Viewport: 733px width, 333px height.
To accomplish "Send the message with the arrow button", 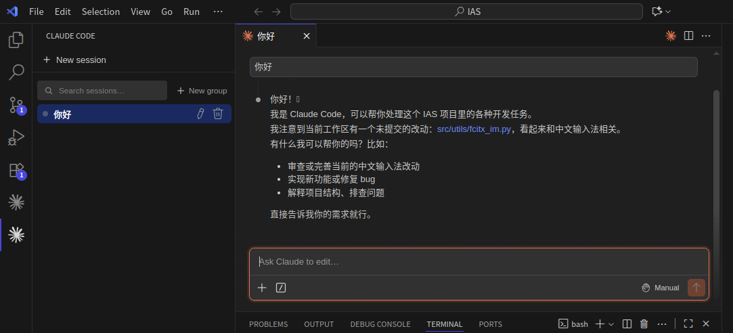I will click(696, 288).
